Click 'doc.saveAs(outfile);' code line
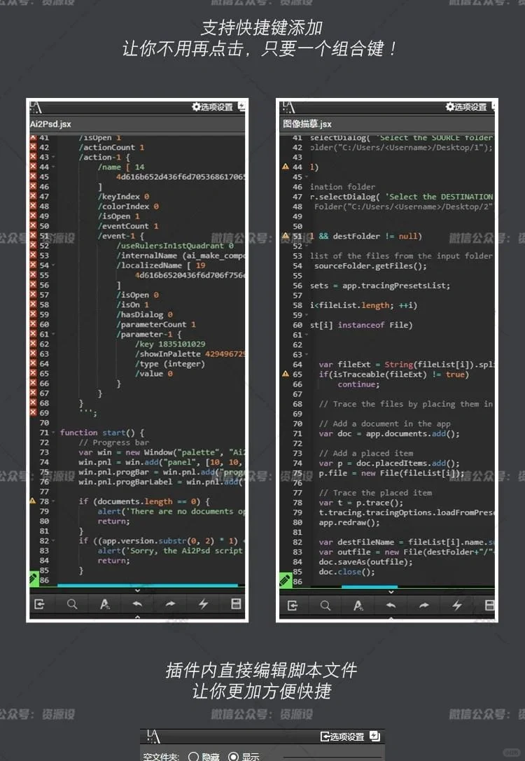This screenshot has width=525, height=761. (366, 562)
